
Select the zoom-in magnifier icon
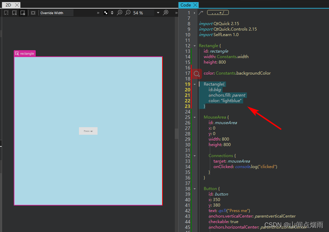tap(120, 13)
